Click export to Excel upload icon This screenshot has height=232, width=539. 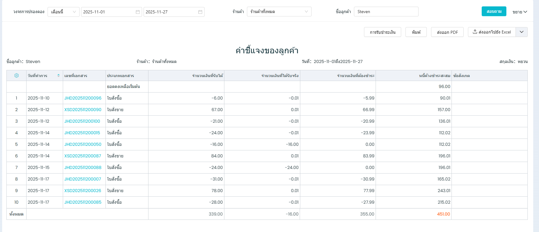[x=475, y=32]
